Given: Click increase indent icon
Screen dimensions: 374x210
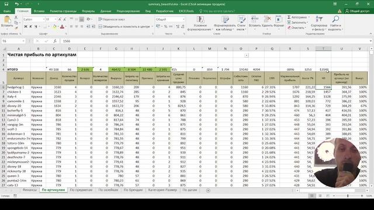Looking at the screenshot, I should tap(93, 26).
